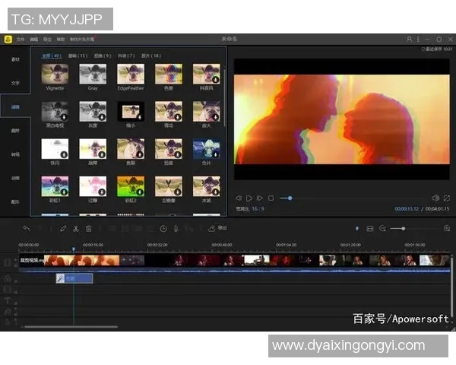Select the scissors split tool
The width and height of the screenshot is (456, 365).
(75, 228)
